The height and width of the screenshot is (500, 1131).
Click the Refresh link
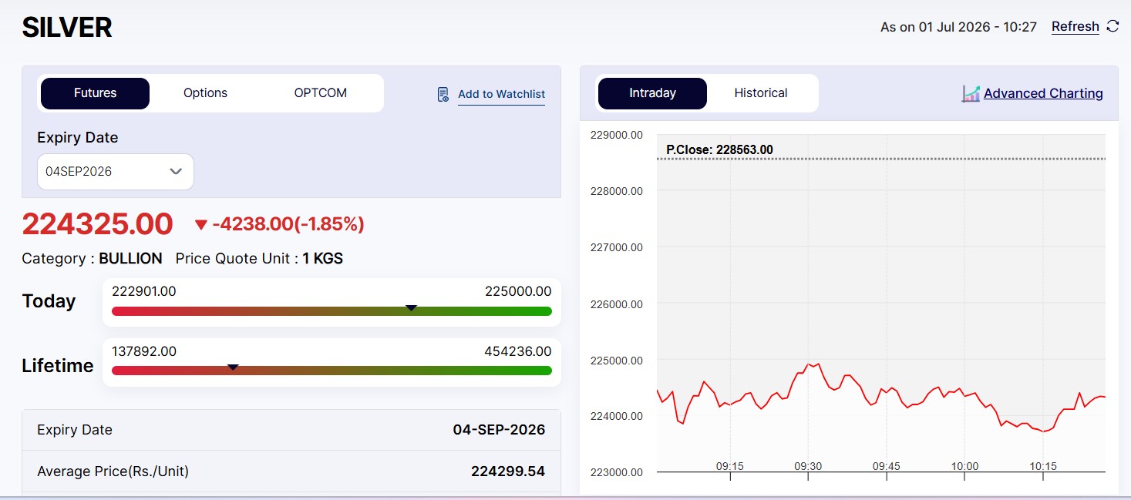(x=1075, y=26)
